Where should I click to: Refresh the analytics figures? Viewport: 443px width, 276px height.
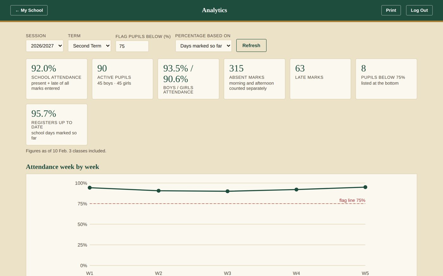coord(251,45)
